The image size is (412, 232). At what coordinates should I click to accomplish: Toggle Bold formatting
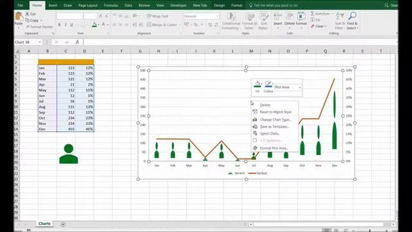coord(59,24)
